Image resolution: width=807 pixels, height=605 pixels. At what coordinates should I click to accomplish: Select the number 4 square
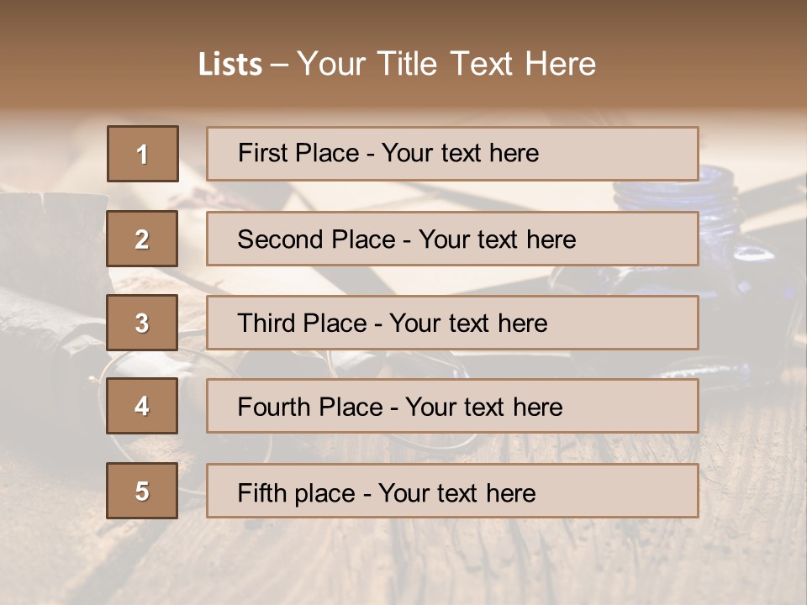(x=142, y=406)
